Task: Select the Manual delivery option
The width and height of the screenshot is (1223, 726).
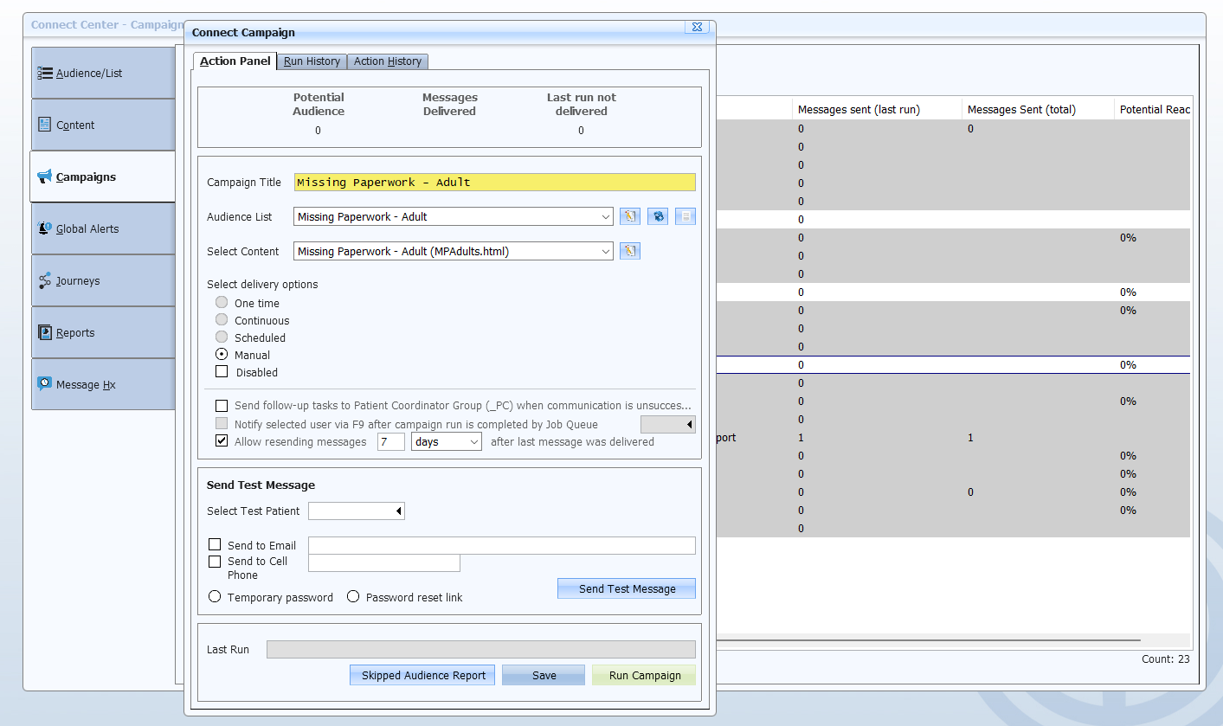Action: tap(222, 355)
